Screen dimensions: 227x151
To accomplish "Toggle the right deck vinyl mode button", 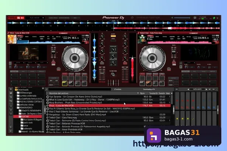I will point(169,69).
